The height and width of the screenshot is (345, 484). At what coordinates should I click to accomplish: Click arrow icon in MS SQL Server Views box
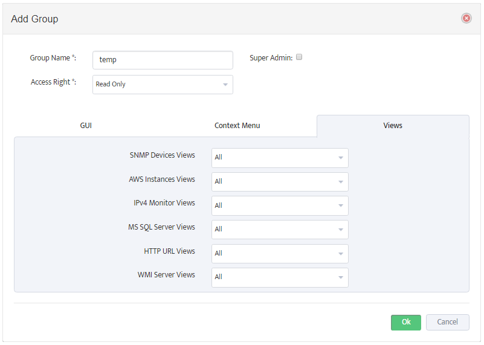click(x=341, y=230)
